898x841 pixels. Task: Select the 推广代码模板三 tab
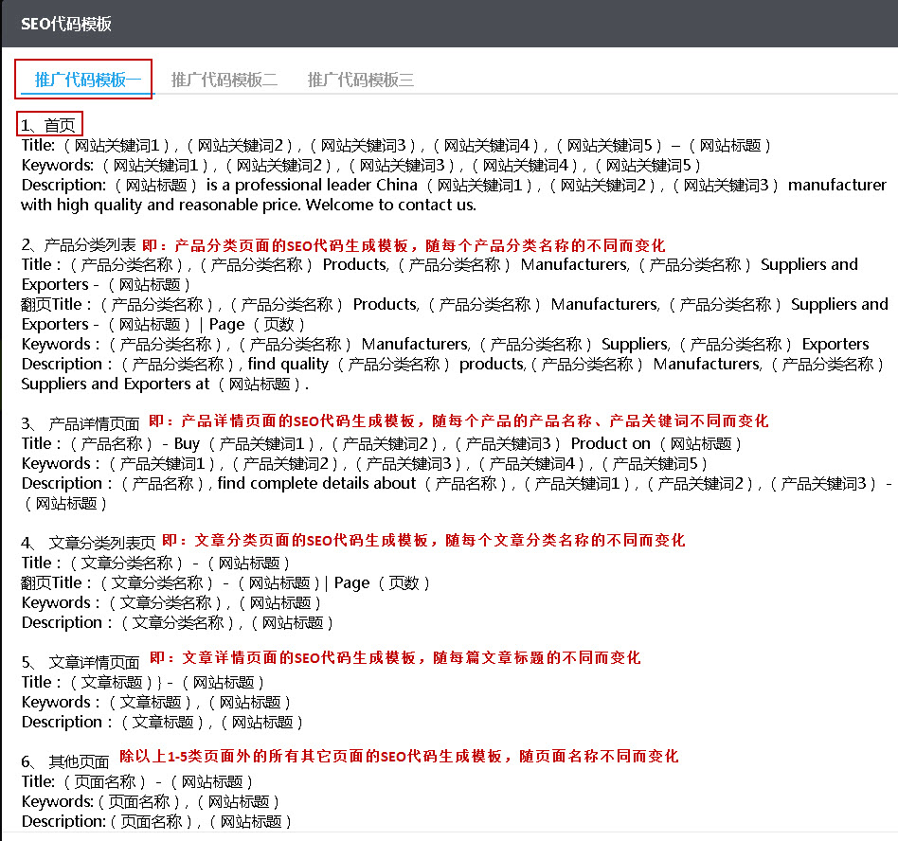(360, 80)
